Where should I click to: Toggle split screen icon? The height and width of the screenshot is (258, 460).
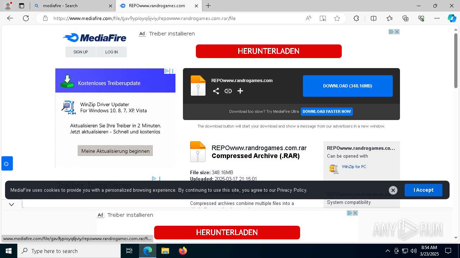pos(373,18)
